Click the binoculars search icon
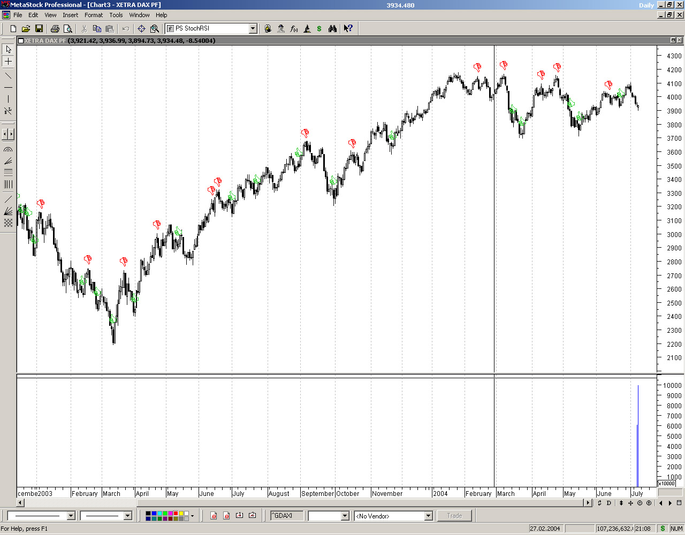Screen dimensions: 685x535 (332, 28)
